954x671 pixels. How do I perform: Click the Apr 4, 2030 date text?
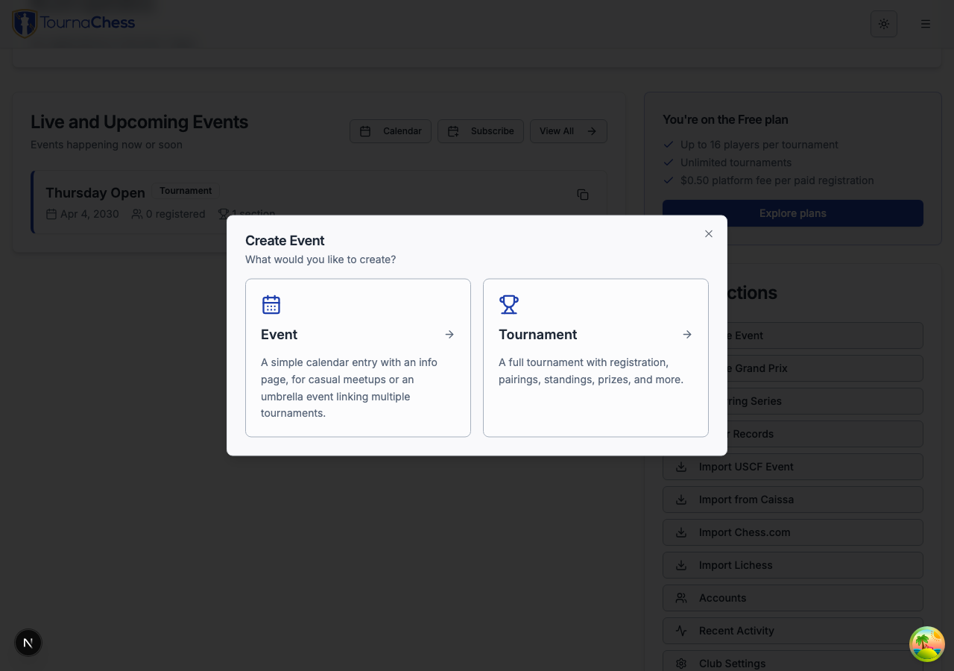coord(89,214)
